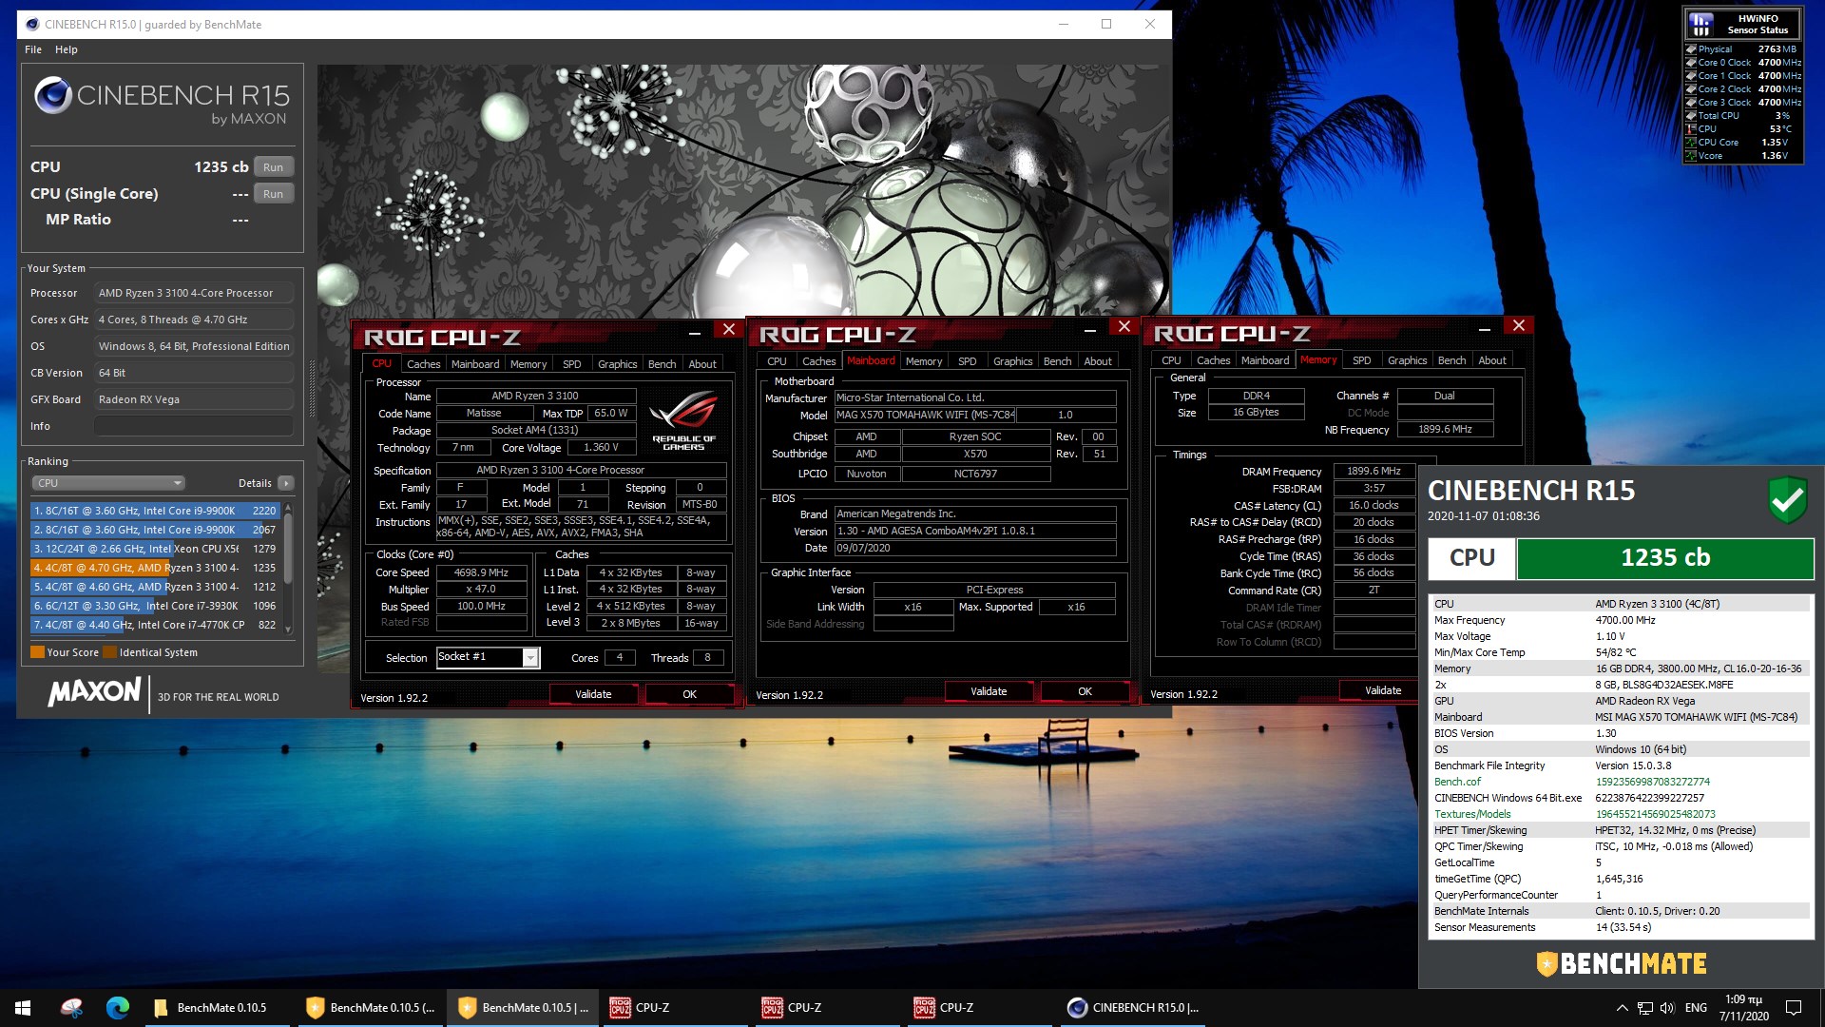
Task: Click OK in Mainboard CPU-Z window
Action: (1085, 691)
